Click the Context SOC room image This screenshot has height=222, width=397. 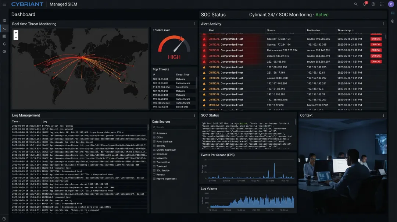[x=343, y=166]
